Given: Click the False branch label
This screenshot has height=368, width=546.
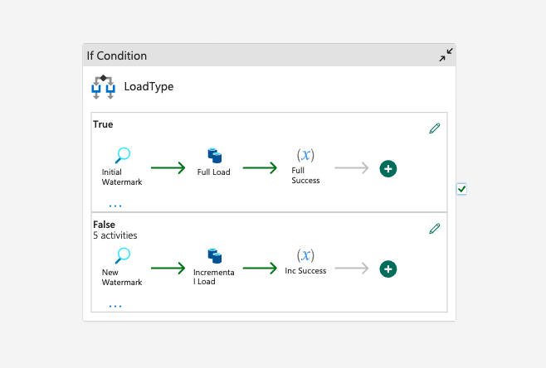Looking at the screenshot, I should 104,225.
